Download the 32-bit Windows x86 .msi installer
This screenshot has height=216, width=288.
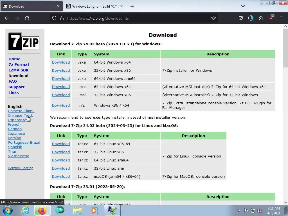click(61, 95)
